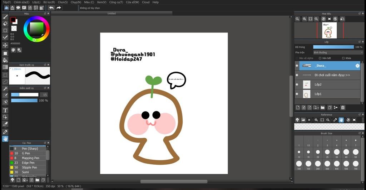The image size is (366, 190).
Task: Select the Fill rectangle tool
Action: 5,53
